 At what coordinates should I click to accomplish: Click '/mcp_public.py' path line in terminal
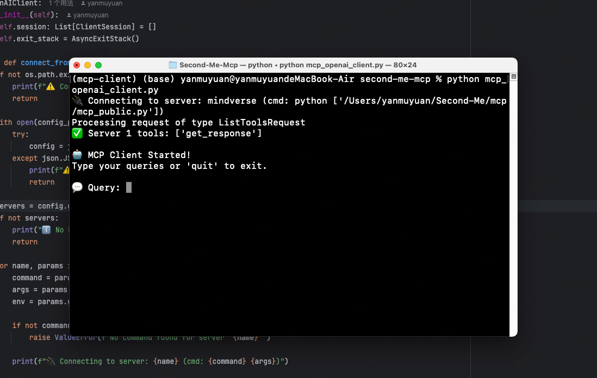[117, 112]
